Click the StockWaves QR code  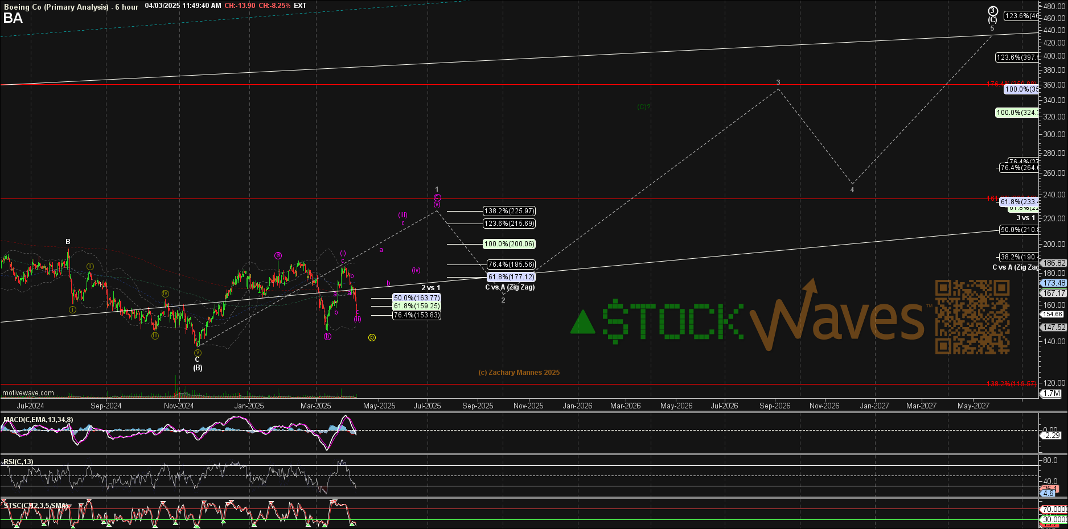click(x=972, y=316)
